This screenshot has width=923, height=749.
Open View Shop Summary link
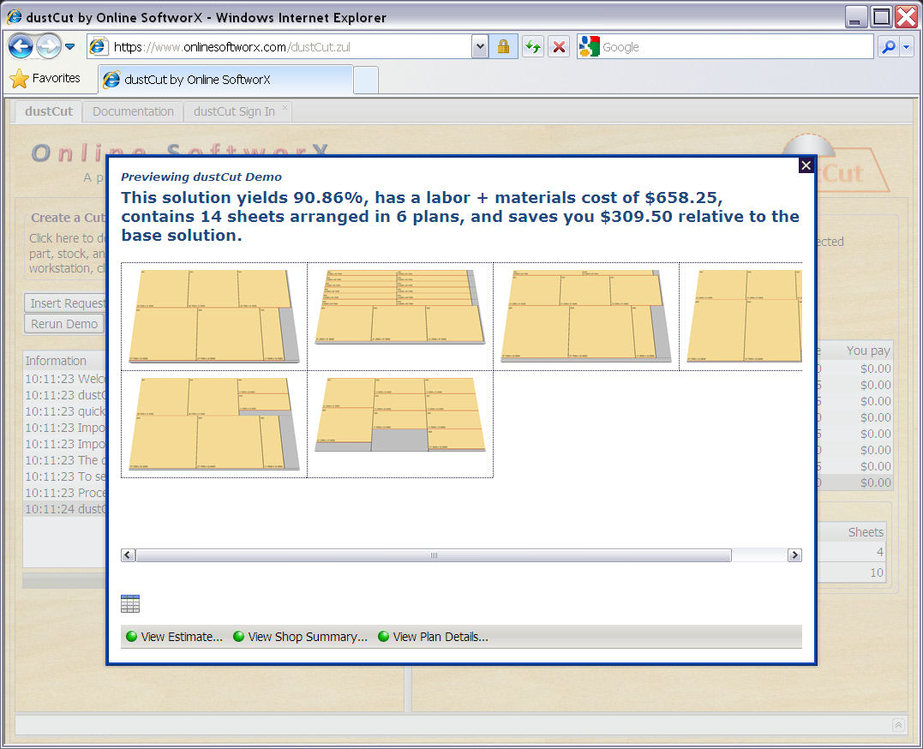308,637
